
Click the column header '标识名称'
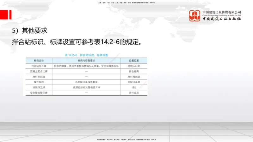[x=39, y=61]
